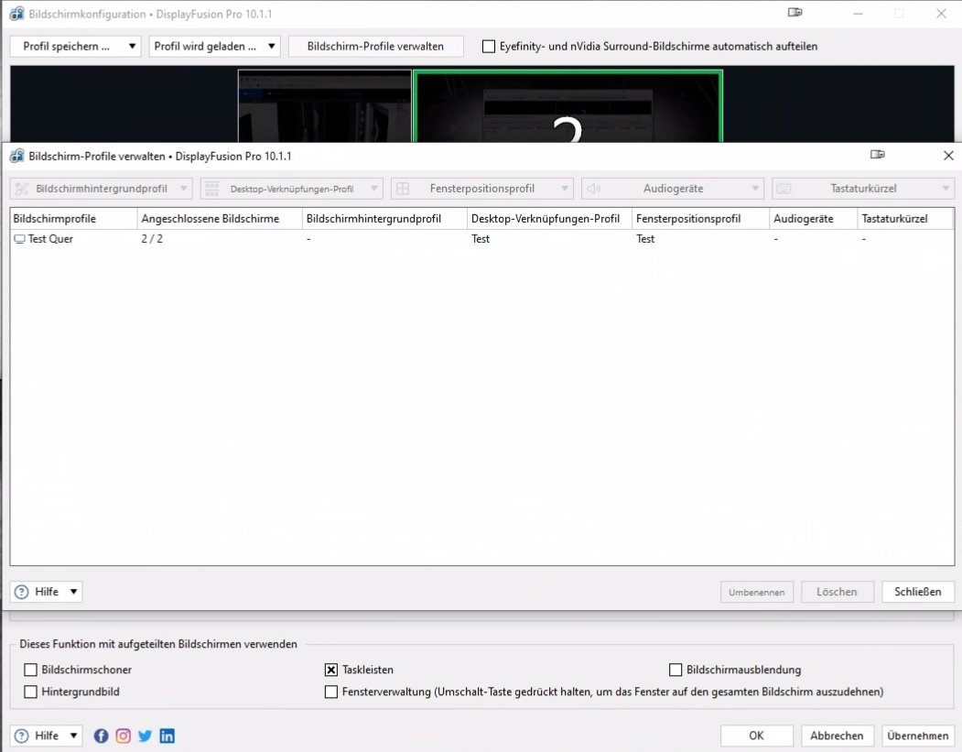This screenshot has width=962, height=752.
Task: Select the left monitor preview thumbnail
Action: 325,106
